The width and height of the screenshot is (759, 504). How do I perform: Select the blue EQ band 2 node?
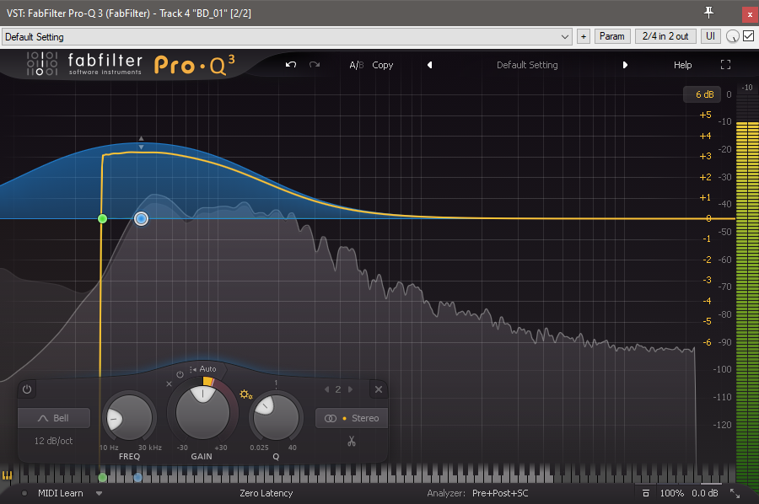click(x=142, y=218)
